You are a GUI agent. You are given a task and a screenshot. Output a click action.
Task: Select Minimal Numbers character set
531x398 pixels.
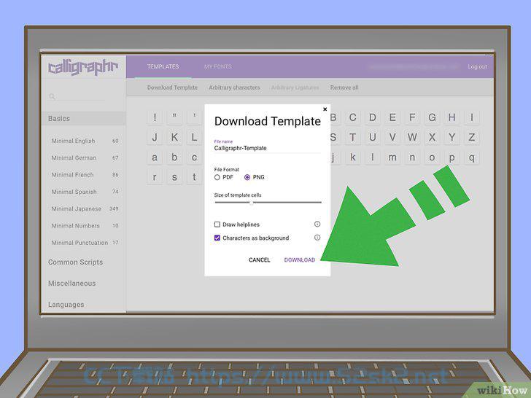click(x=85, y=225)
